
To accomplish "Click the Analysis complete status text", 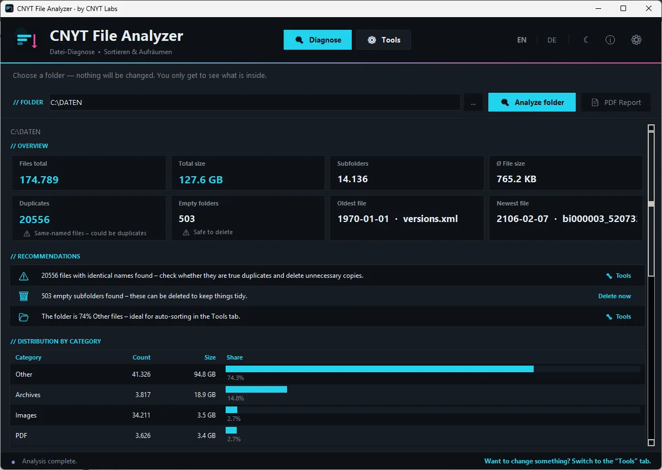I will 49,461.
